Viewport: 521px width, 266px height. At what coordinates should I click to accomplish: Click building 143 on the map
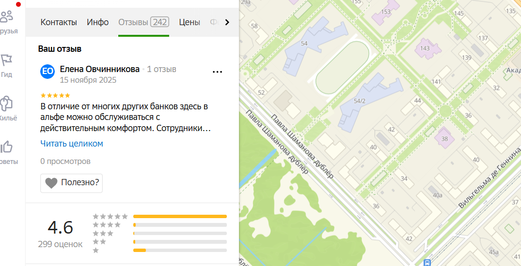coord(425,48)
